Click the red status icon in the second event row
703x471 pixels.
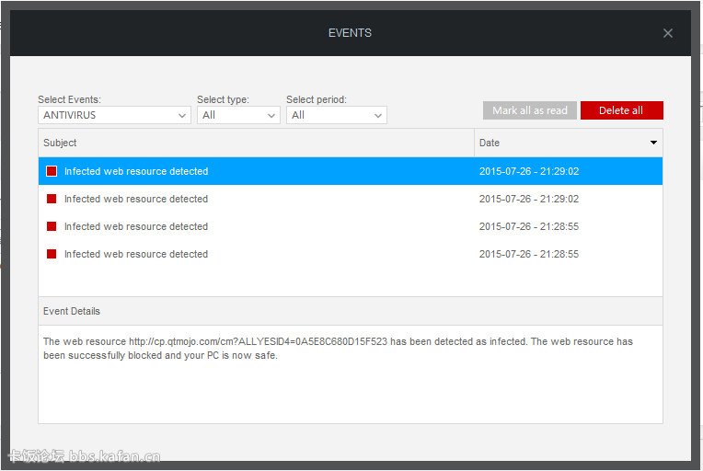pyautogui.click(x=52, y=199)
